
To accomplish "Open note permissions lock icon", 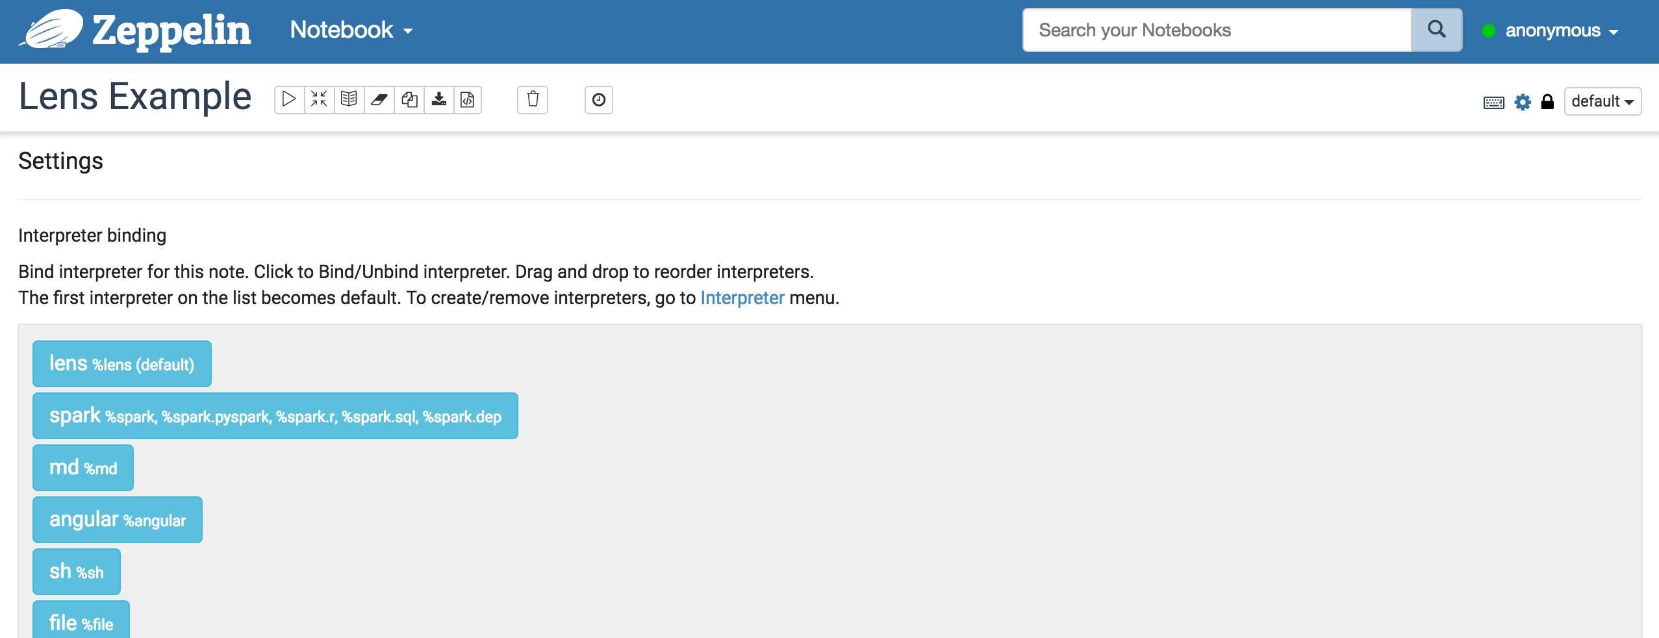I will [x=1547, y=102].
